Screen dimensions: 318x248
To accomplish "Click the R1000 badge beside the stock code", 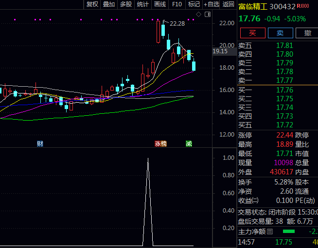I will pos(302,6).
